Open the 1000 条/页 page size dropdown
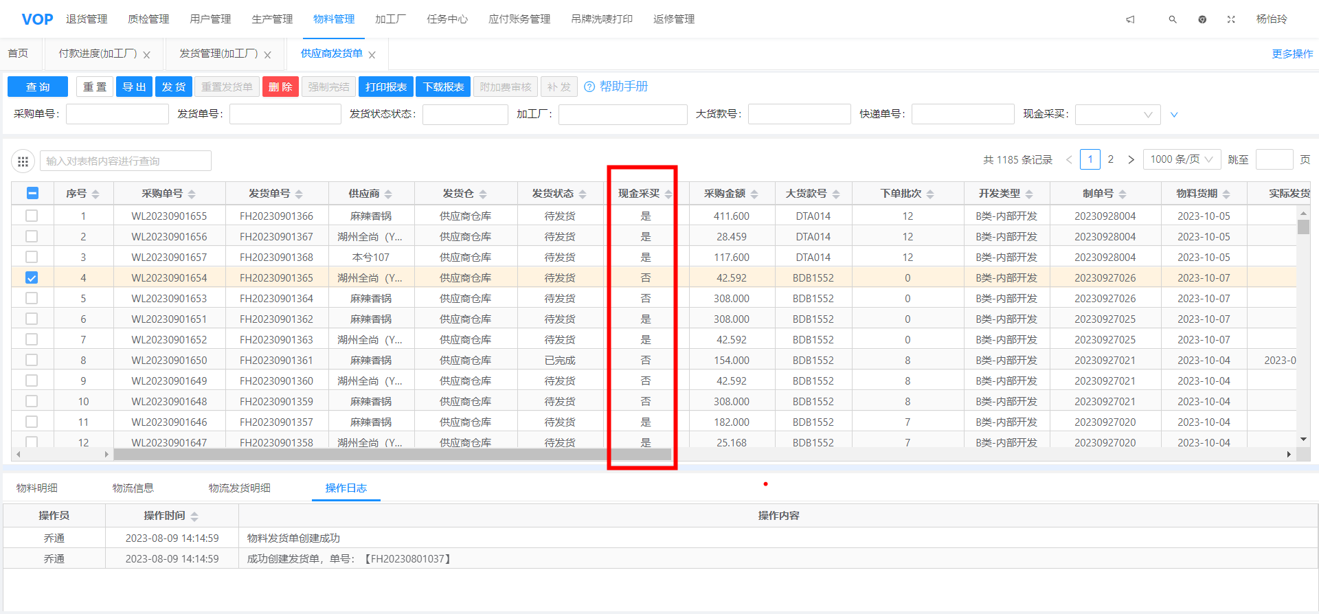 click(x=1182, y=160)
